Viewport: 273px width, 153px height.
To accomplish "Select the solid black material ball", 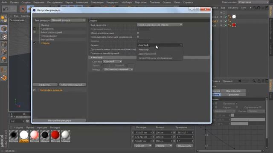I will point(45,135).
